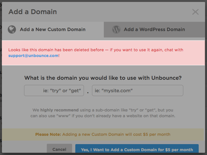The height and width of the screenshot is (155, 207).
Task: Click the "highly recommend" sub-domain hint text
Action: (x=103, y=113)
